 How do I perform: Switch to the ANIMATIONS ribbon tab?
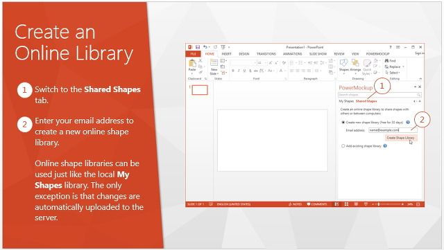point(293,54)
